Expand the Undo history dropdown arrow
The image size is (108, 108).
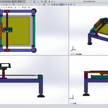pyautogui.click(x=44, y=2)
